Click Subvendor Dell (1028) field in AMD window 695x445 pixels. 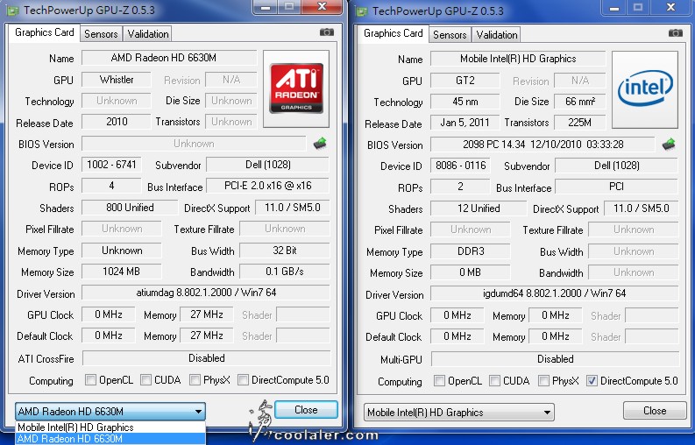tap(267, 165)
